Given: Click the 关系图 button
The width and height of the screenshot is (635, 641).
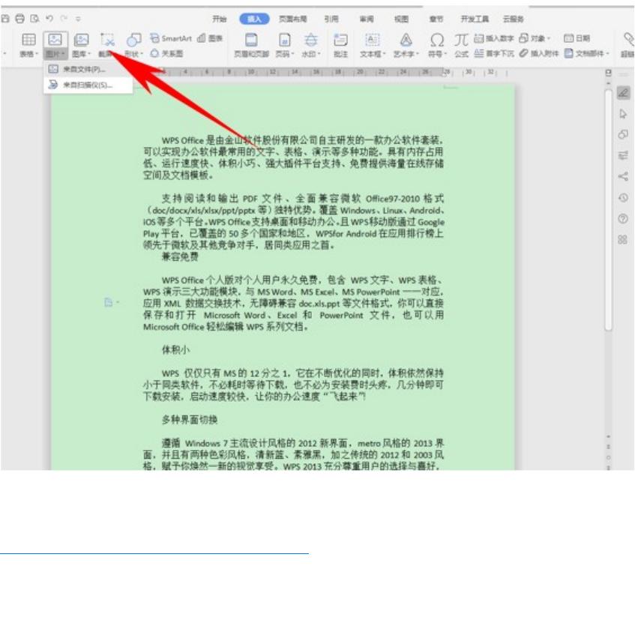Looking at the screenshot, I should [166, 53].
